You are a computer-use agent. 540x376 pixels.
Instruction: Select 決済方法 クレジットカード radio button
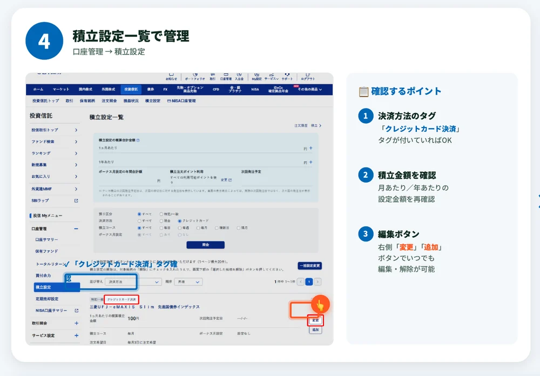pos(179,221)
